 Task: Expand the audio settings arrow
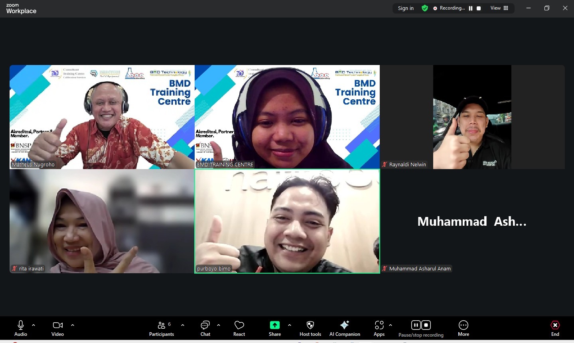click(x=34, y=325)
